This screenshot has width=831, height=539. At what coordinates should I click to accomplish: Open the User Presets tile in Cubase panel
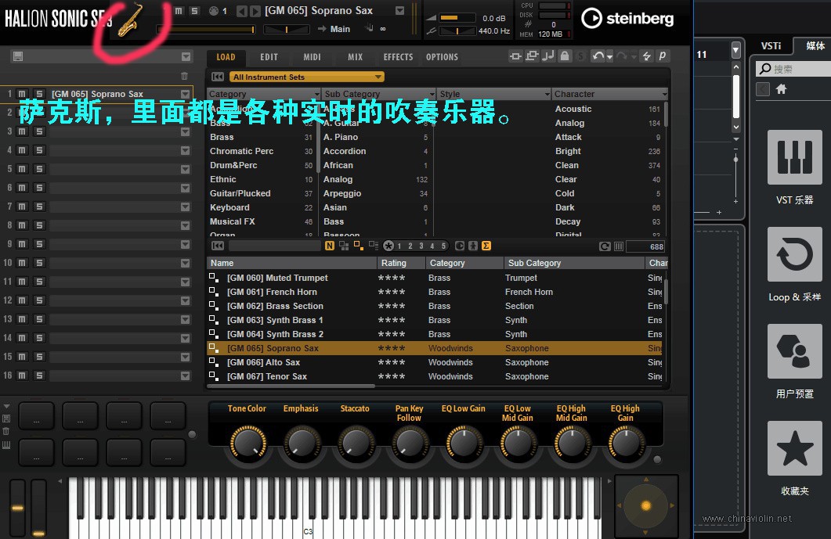[795, 351]
